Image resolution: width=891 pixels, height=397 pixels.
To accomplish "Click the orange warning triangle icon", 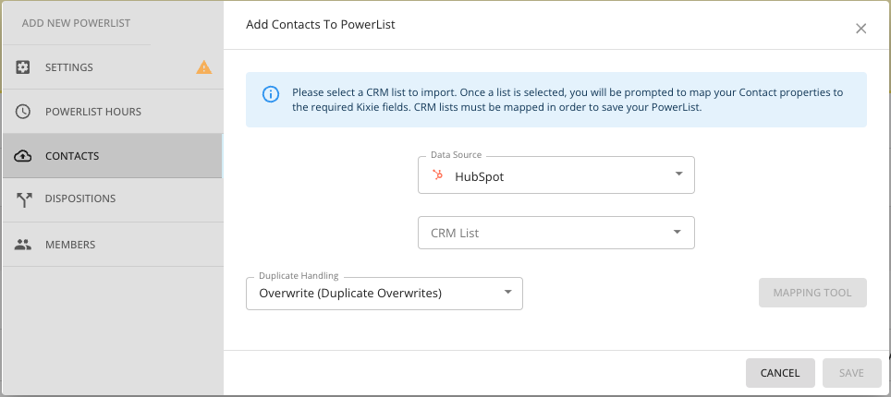I will [x=204, y=67].
